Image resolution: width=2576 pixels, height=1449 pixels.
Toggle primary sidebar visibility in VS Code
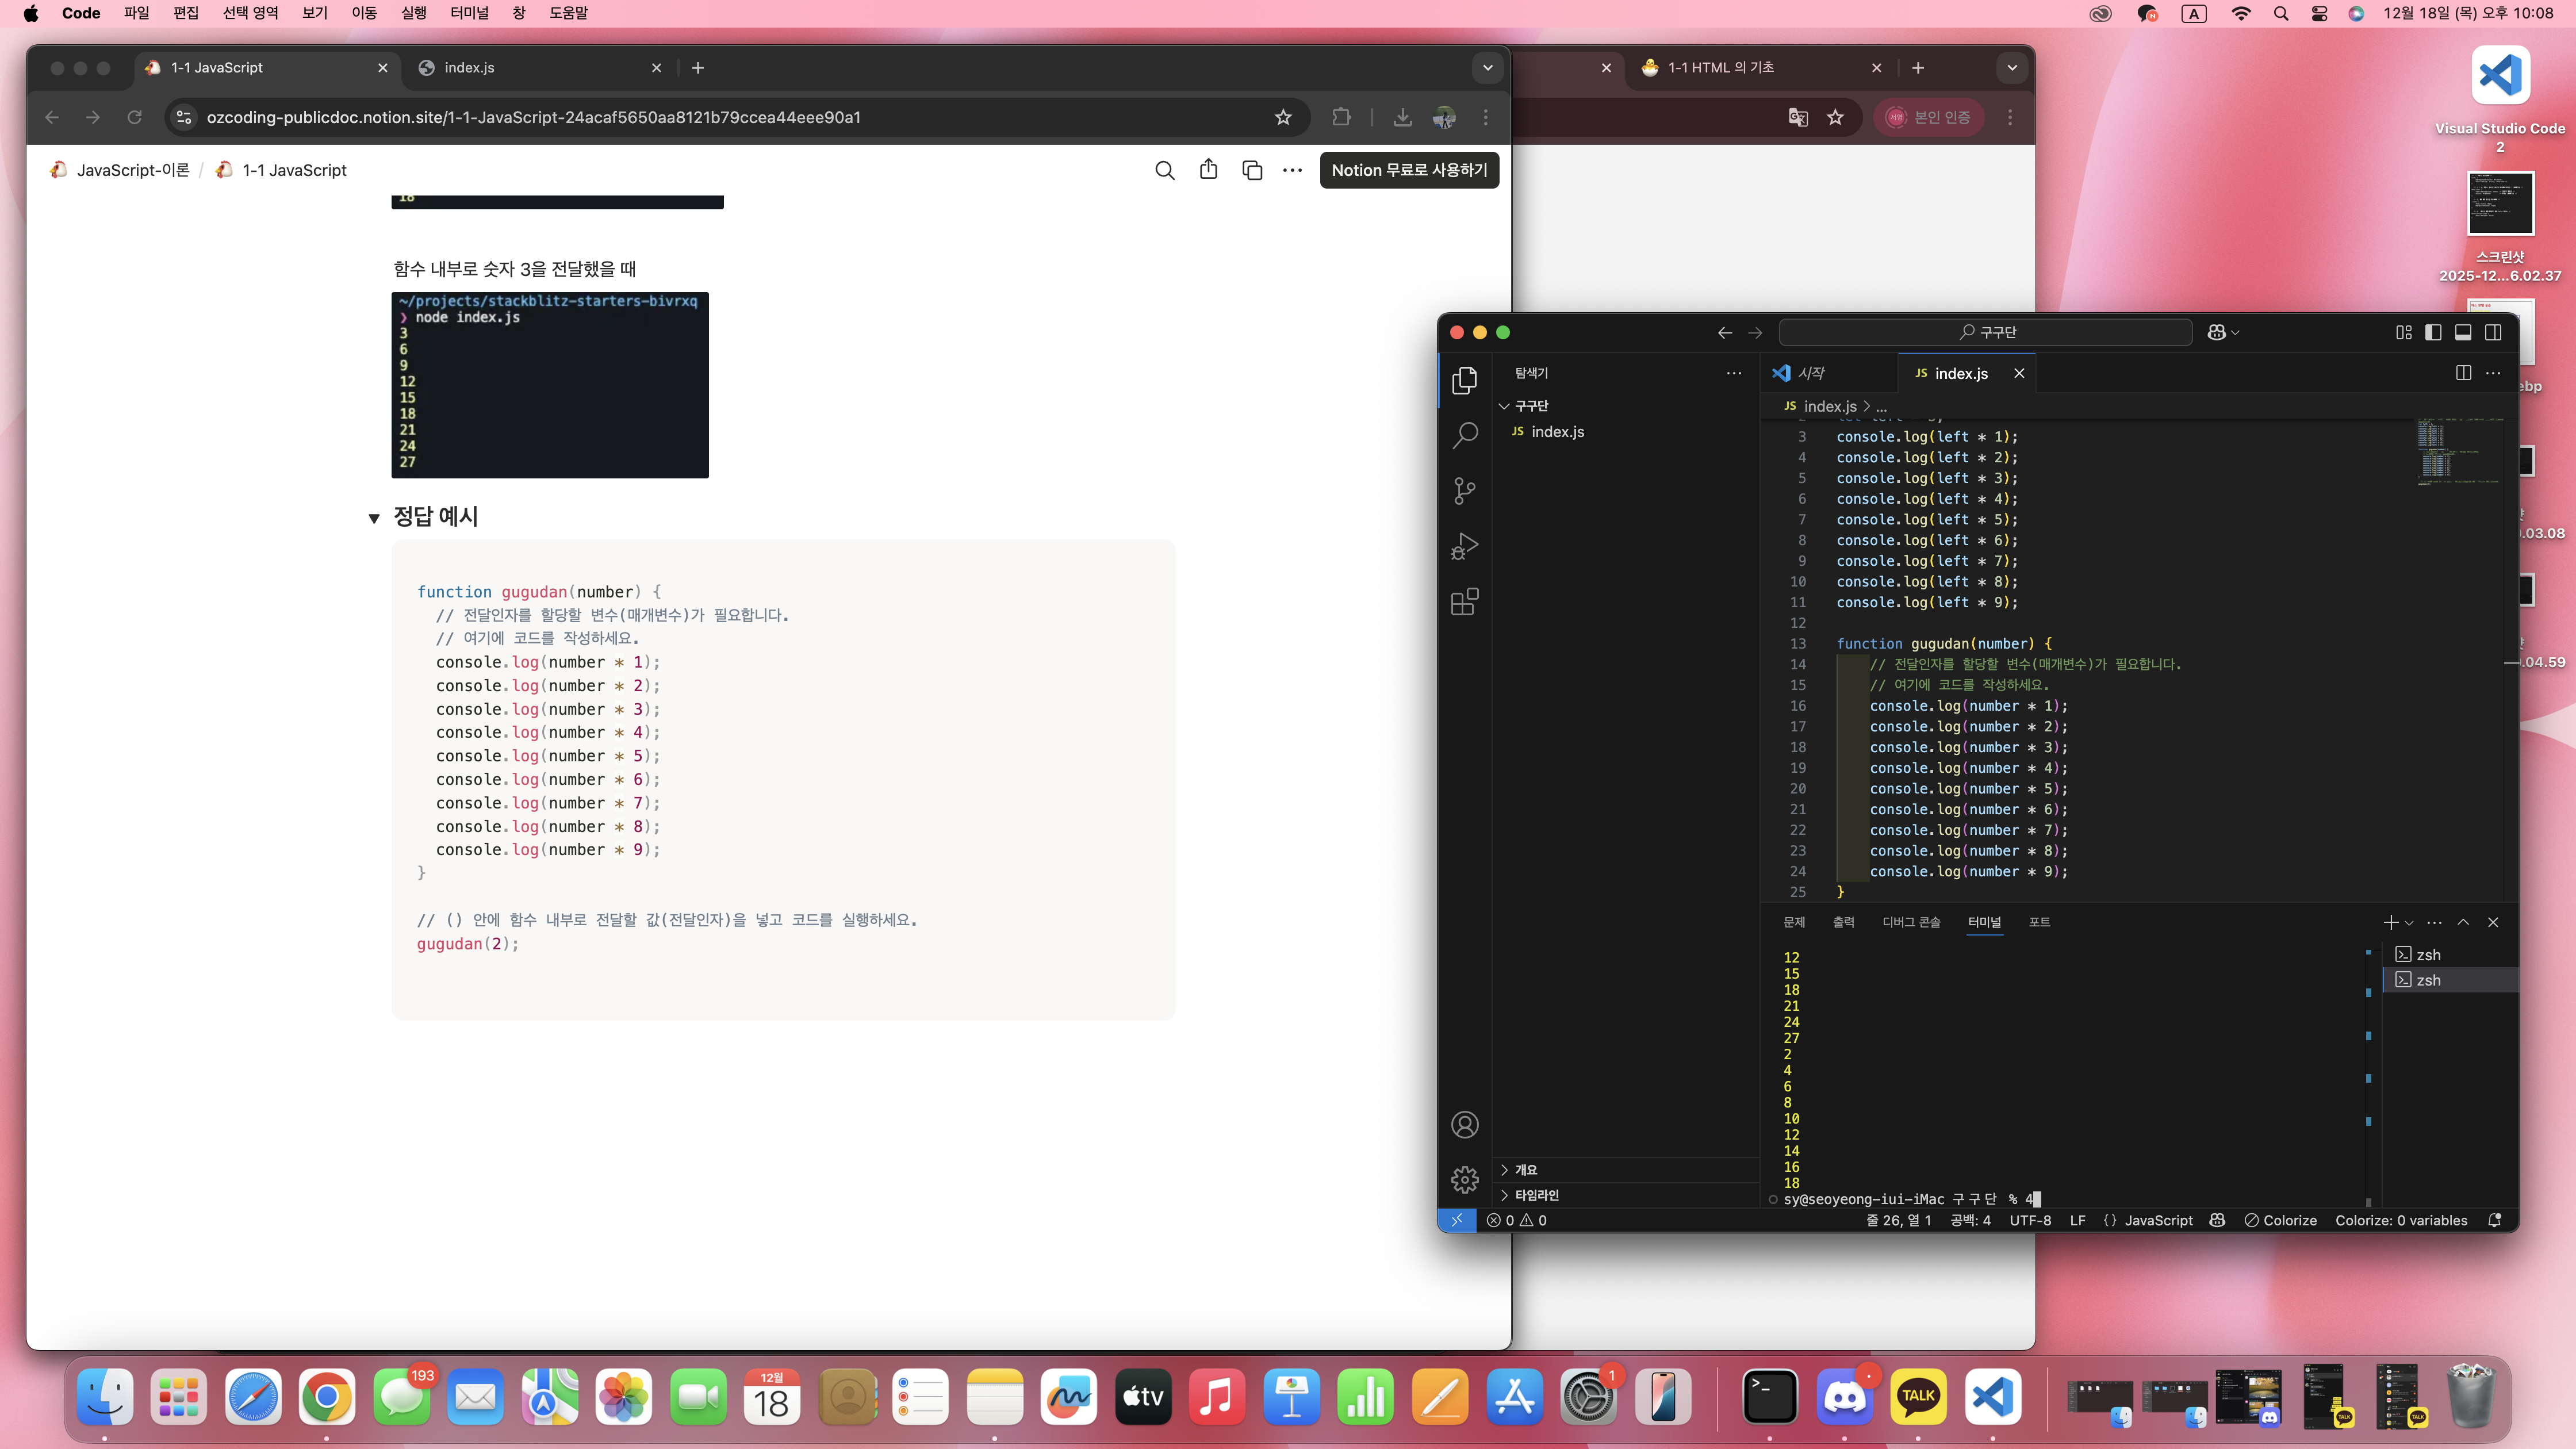point(2433,332)
